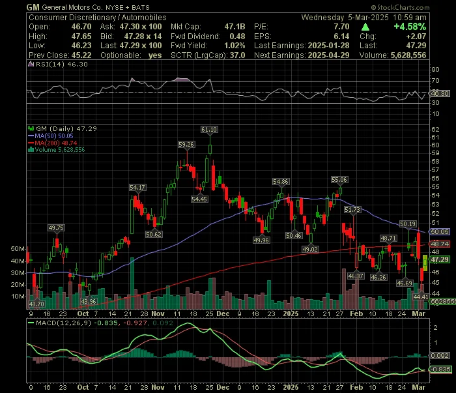The height and width of the screenshot is (393, 456).
Task: Click the Fwd Dividend 0.48 value
Action: (237, 36)
